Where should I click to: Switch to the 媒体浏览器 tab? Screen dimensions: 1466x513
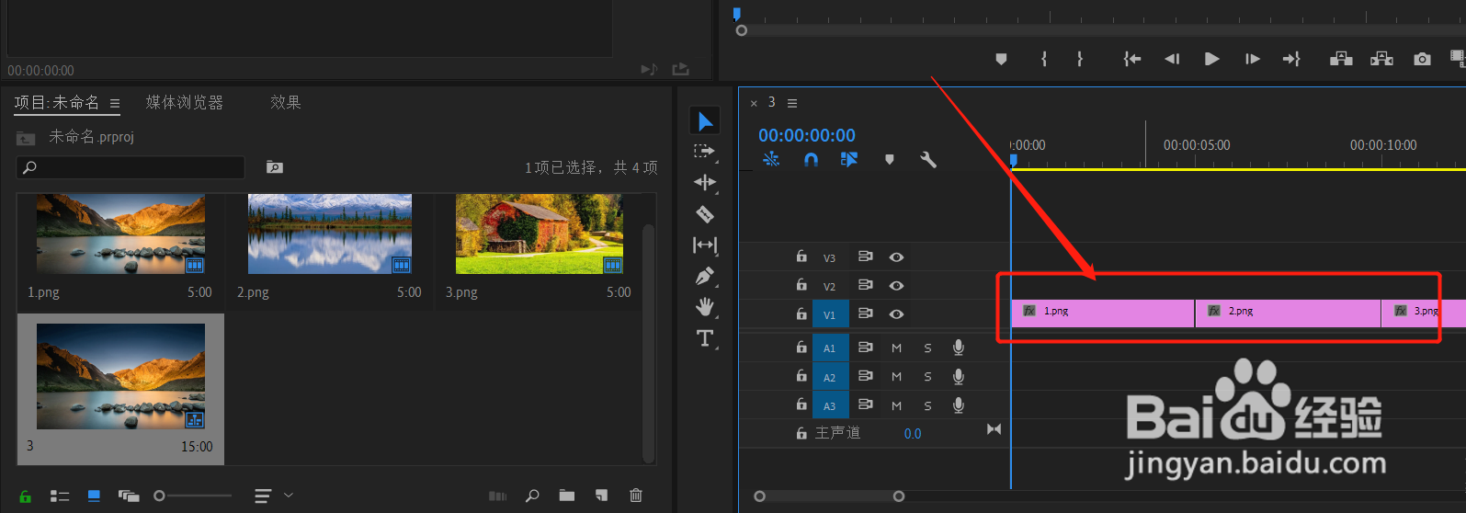(x=185, y=102)
